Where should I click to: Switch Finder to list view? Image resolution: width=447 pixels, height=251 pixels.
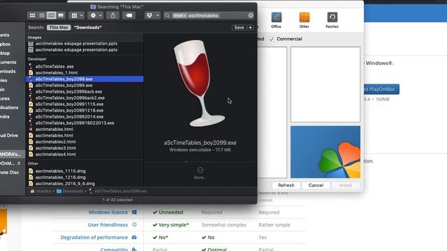click(42, 15)
